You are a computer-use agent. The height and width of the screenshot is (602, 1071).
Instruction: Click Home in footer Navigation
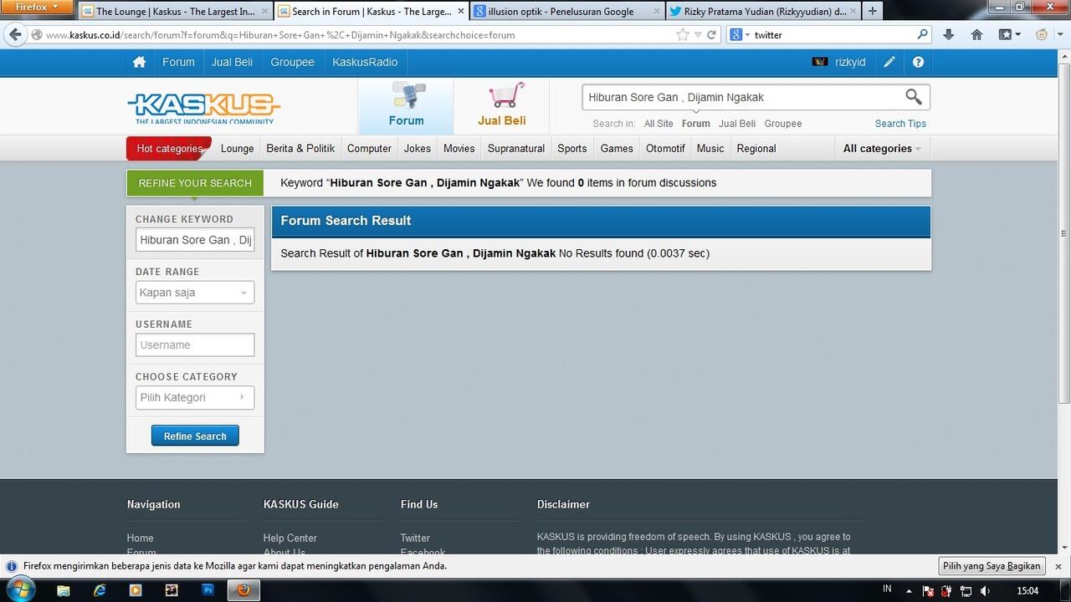[141, 538]
